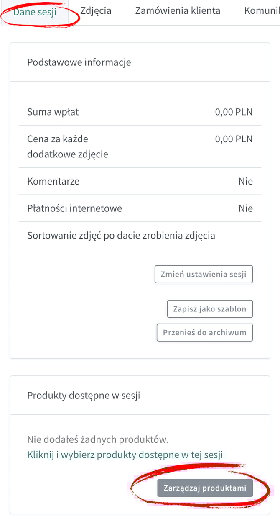Click the Podstawowe informacje heading
280x524 pixels.
[79, 62]
